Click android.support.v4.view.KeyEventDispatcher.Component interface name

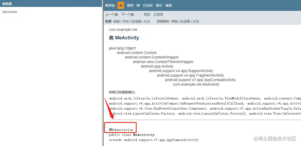[157, 109]
